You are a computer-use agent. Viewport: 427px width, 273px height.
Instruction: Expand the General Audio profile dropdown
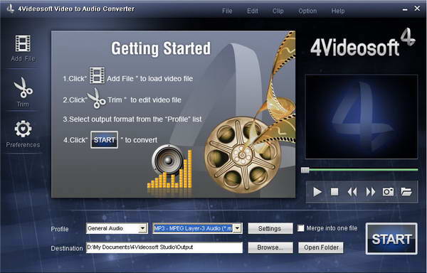click(142, 228)
